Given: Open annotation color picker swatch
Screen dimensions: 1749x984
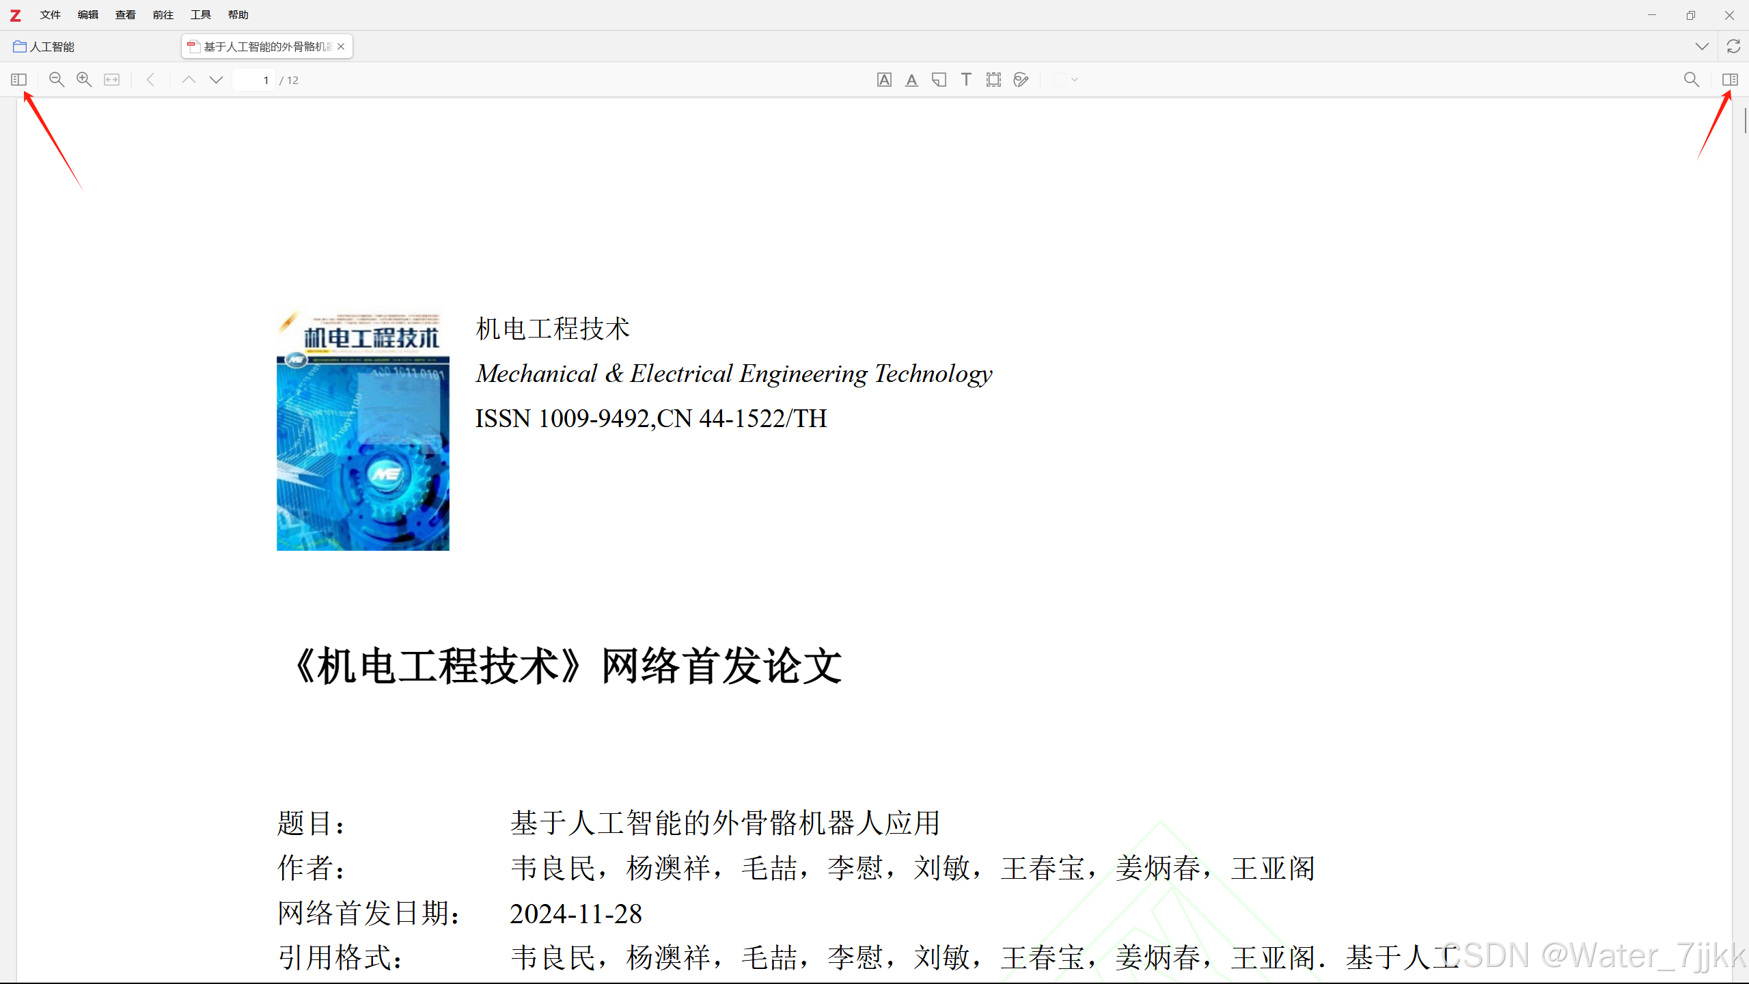Looking at the screenshot, I should point(1059,80).
